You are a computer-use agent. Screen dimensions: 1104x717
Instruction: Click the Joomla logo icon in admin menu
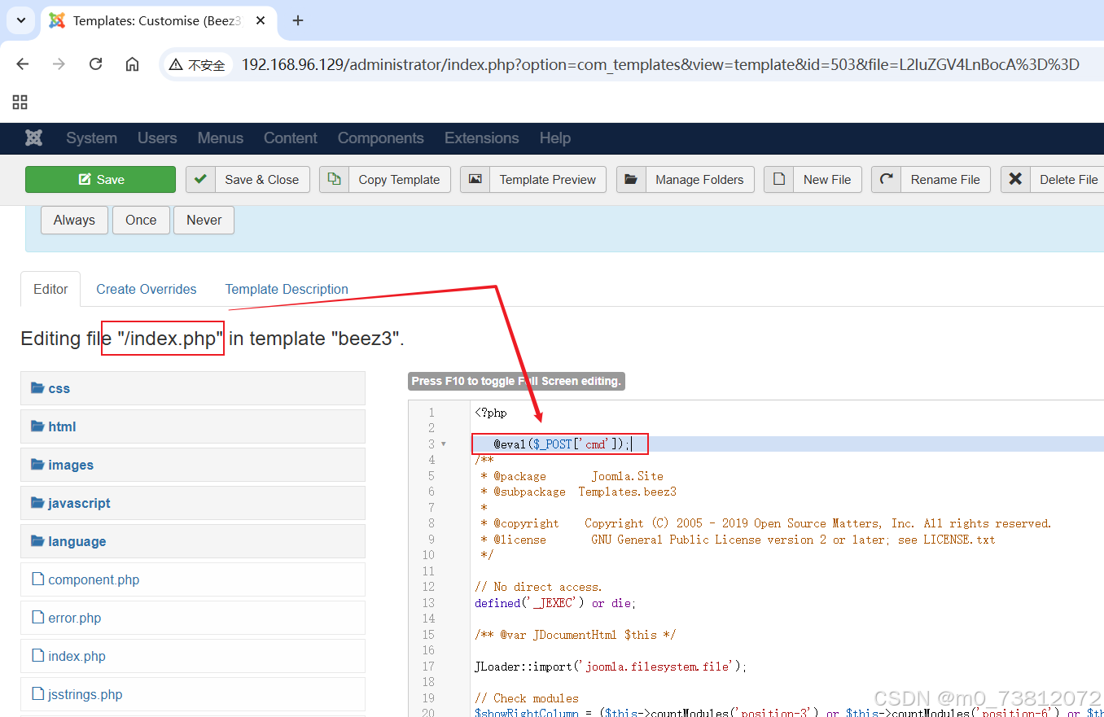tap(33, 138)
